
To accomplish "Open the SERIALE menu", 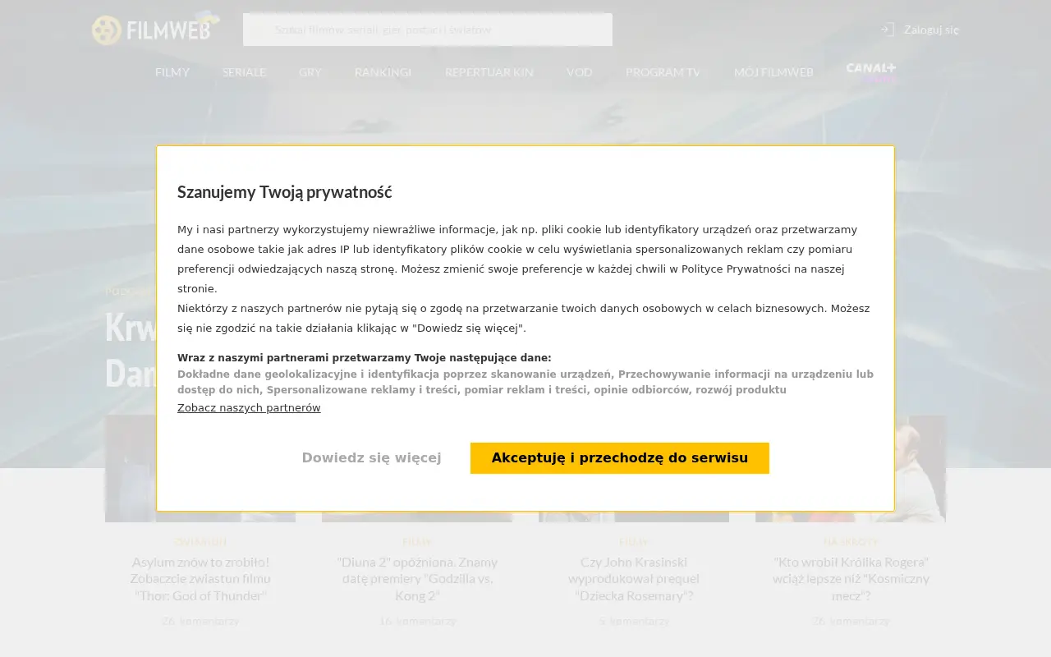I will 245,72.
